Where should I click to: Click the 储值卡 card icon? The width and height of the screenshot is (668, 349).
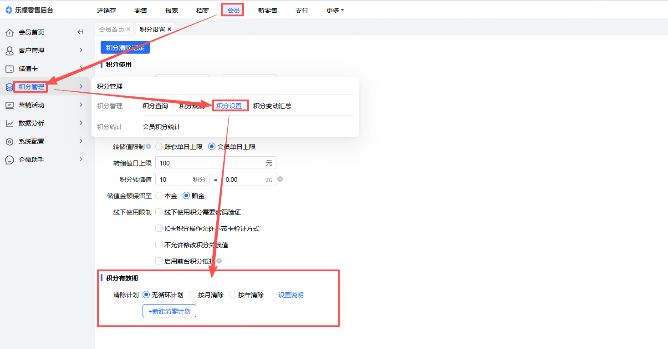coord(10,69)
